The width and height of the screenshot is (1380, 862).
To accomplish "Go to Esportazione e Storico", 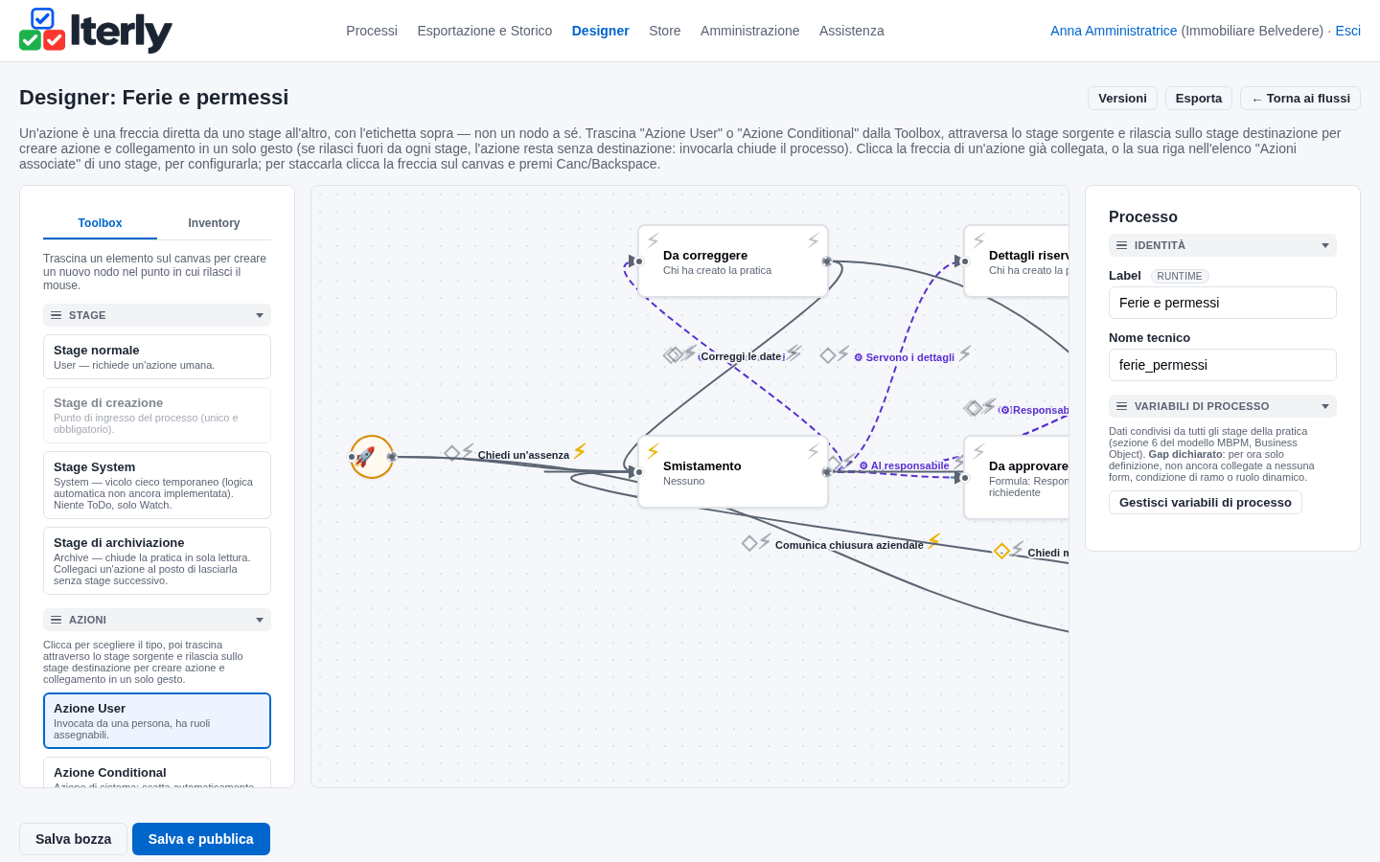I will (x=485, y=31).
